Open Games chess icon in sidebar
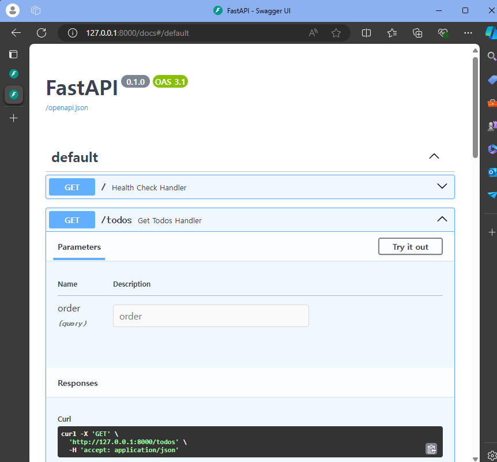The height and width of the screenshot is (462, 497). [492, 126]
